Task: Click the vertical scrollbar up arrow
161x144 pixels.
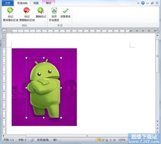Action: coord(157,35)
